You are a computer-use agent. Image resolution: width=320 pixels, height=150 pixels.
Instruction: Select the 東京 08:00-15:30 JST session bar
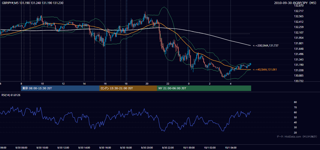point(60,88)
